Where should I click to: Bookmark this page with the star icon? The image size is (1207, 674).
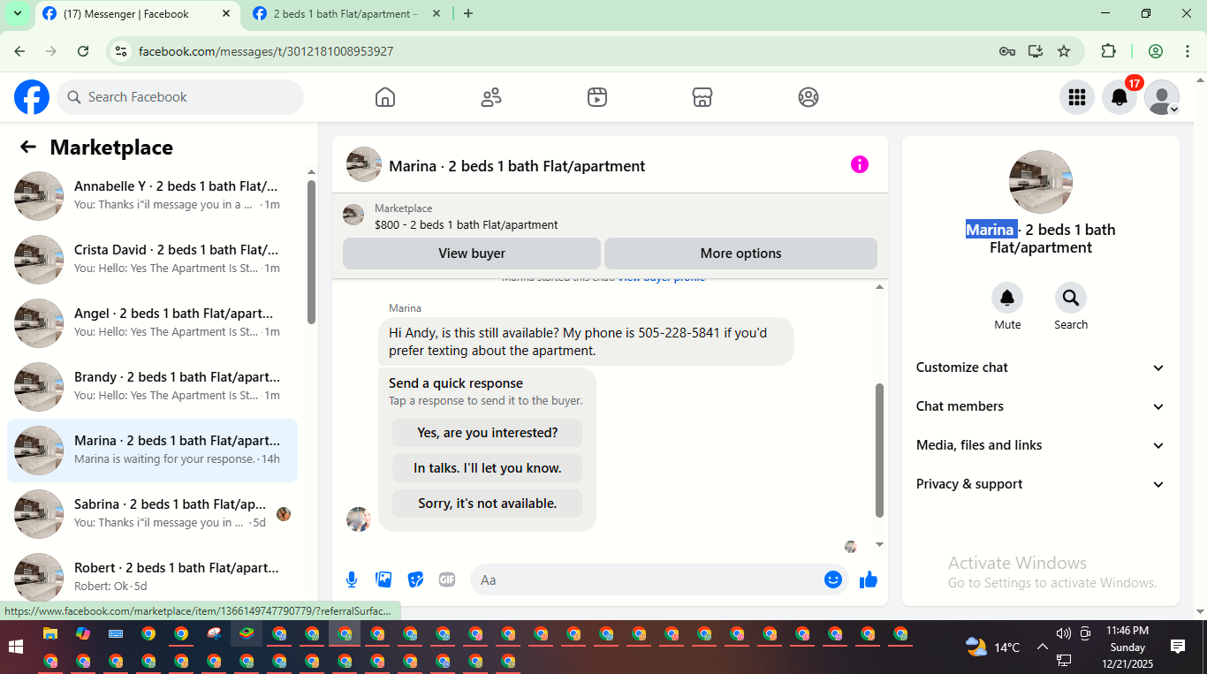[1064, 51]
